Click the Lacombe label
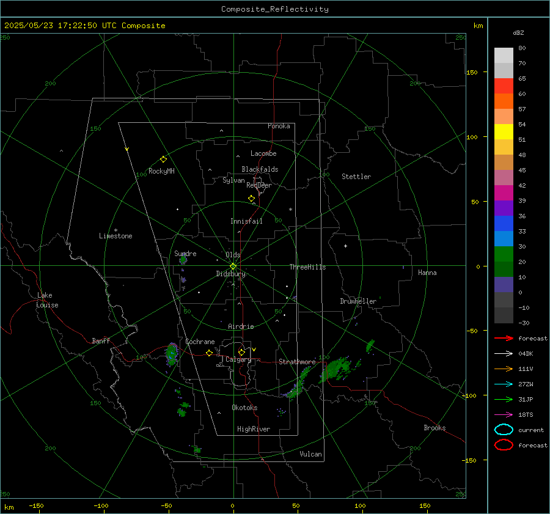The width and height of the screenshot is (550, 514). [263, 153]
